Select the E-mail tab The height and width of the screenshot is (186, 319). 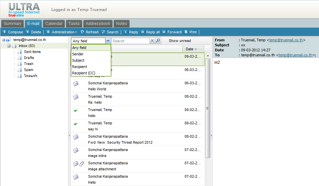click(33, 24)
